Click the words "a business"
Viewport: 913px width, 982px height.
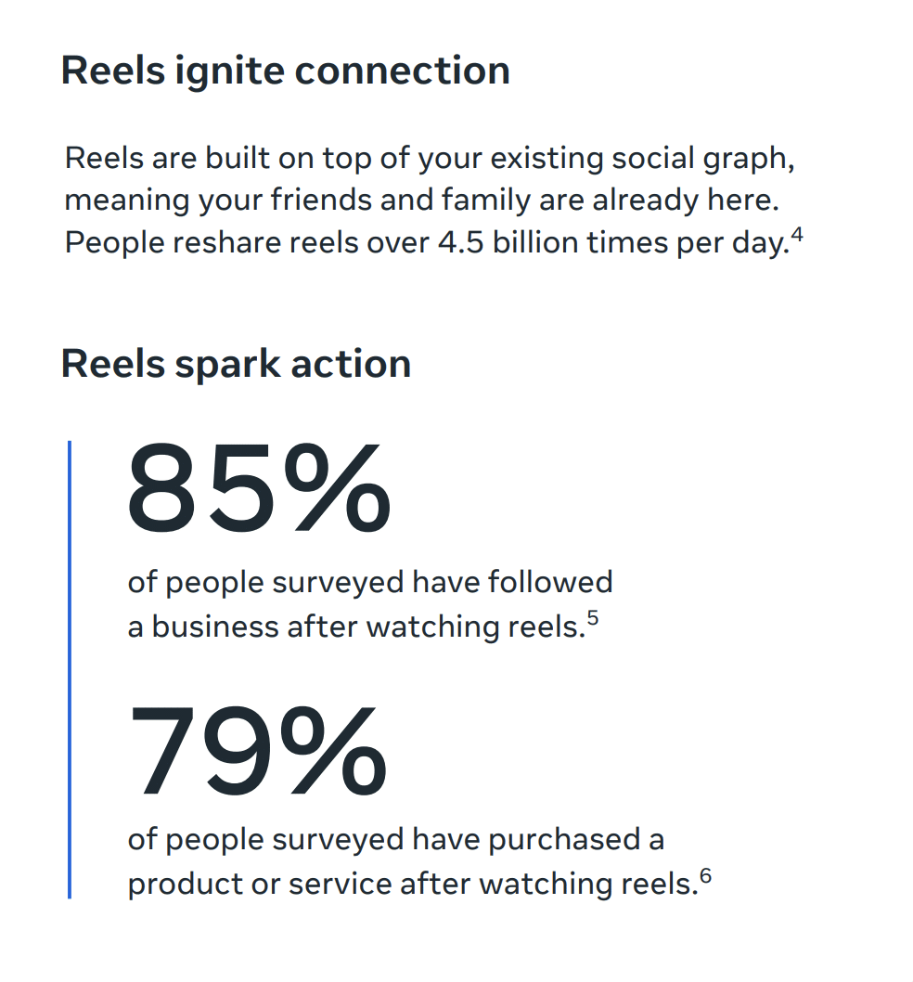coord(203,627)
